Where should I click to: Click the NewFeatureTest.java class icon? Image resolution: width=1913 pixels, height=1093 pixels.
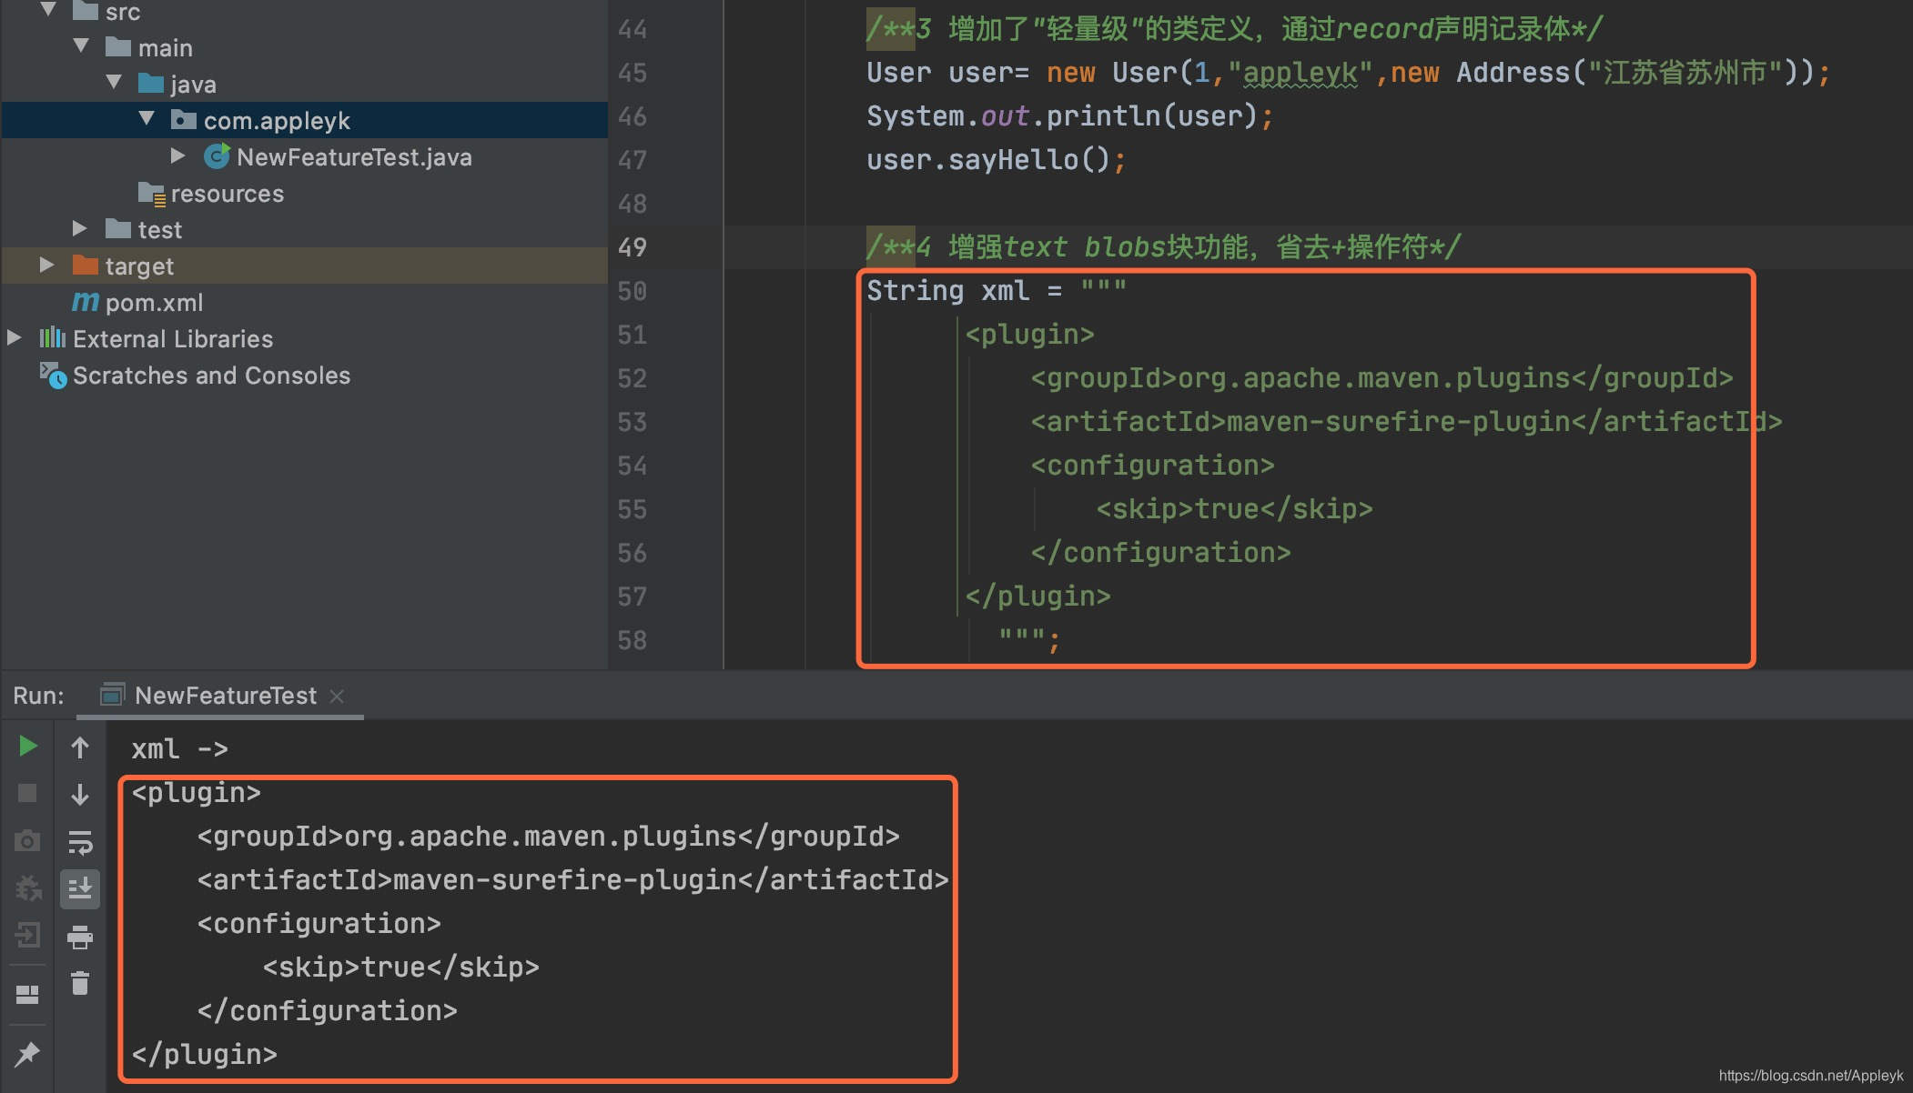click(217, 156)
